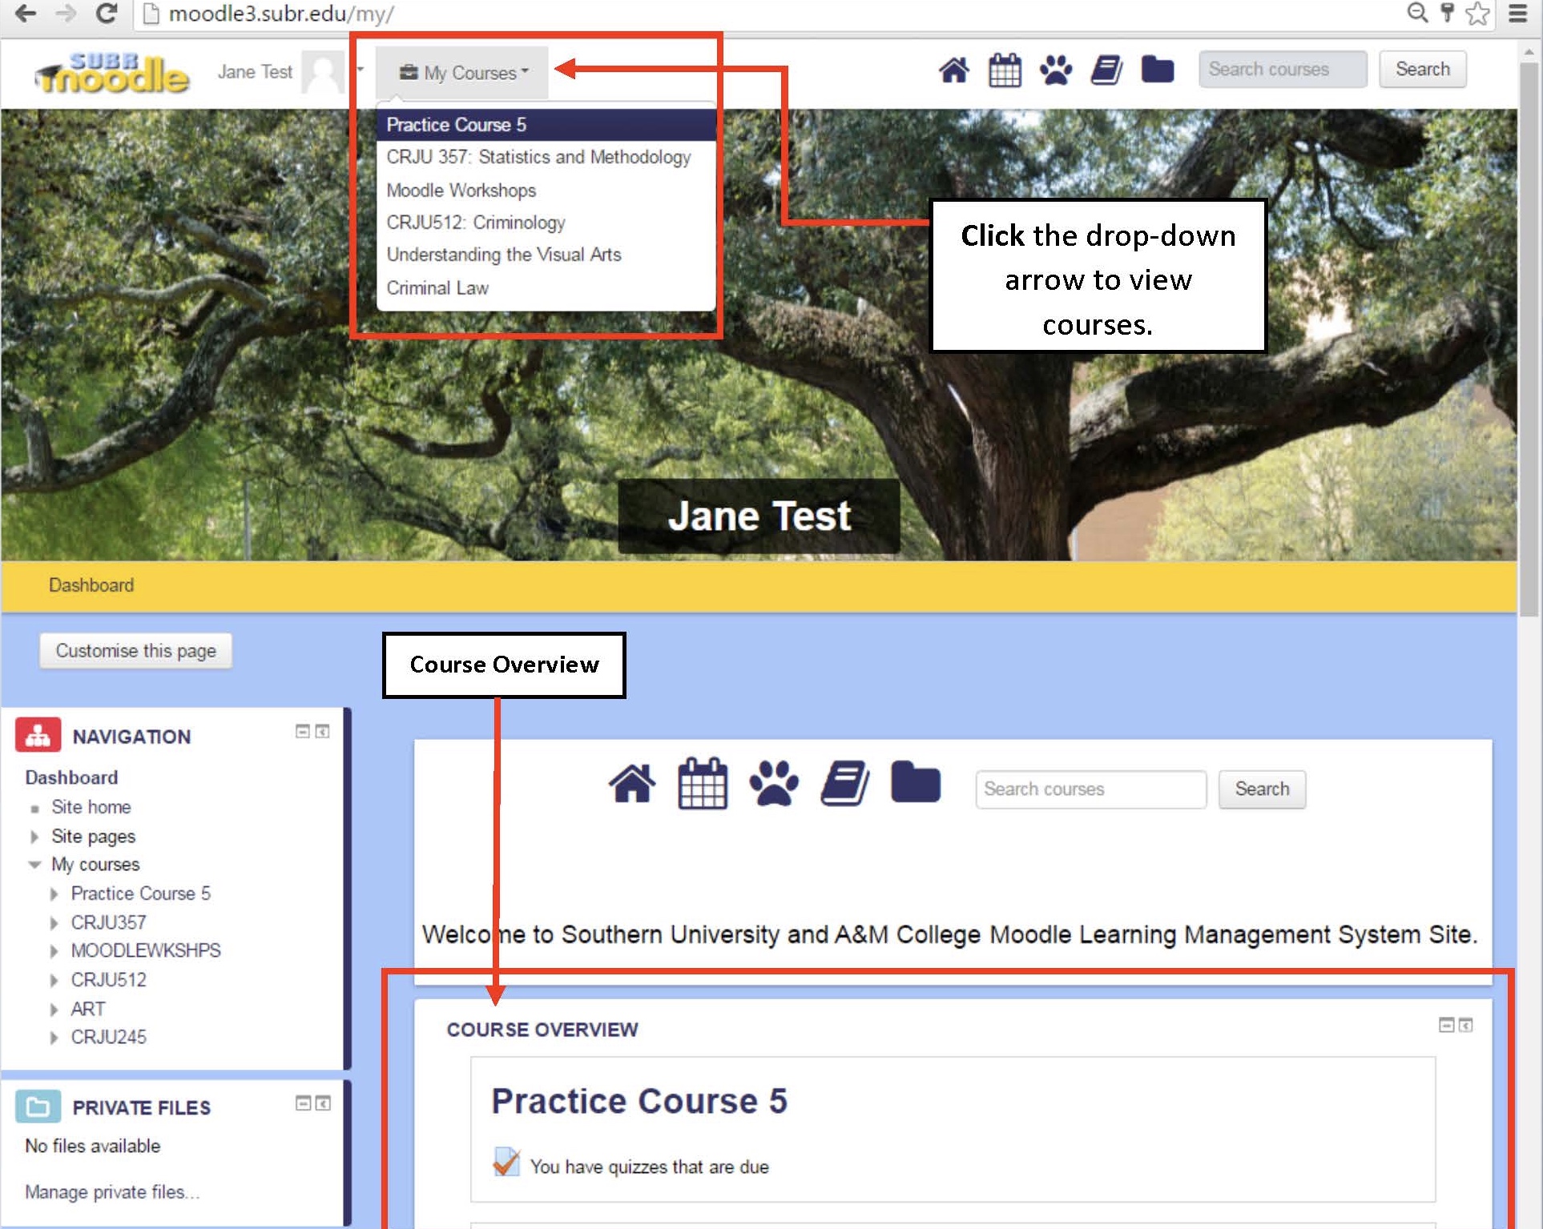Image resolution: width=1543 pixels, height=1229 pixels.
Task: Click the red Navigation block icon
Action: [38, 735]
